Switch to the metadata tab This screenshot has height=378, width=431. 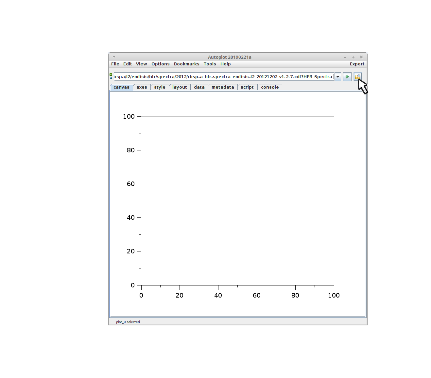point(223,87)
